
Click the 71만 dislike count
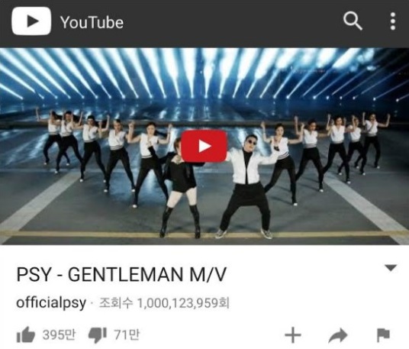point(127,334)
